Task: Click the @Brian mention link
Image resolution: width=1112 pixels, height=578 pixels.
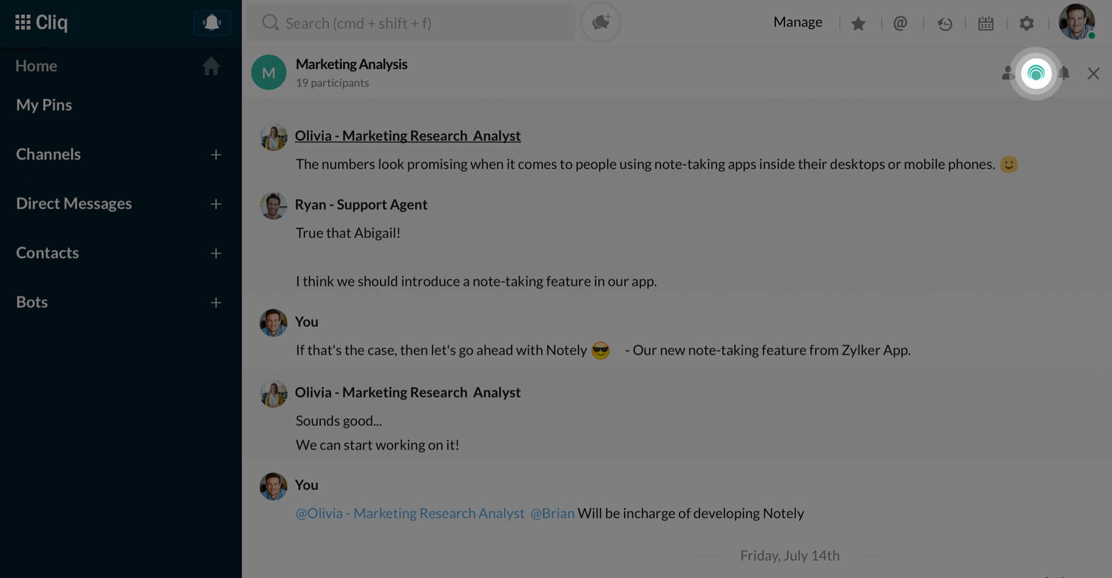Action: pos(552,513)
